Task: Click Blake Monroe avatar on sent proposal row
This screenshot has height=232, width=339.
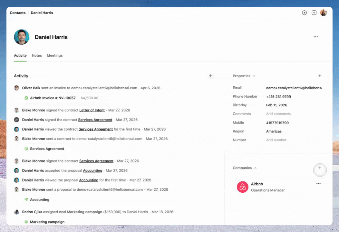Action: tap(16, 189)
